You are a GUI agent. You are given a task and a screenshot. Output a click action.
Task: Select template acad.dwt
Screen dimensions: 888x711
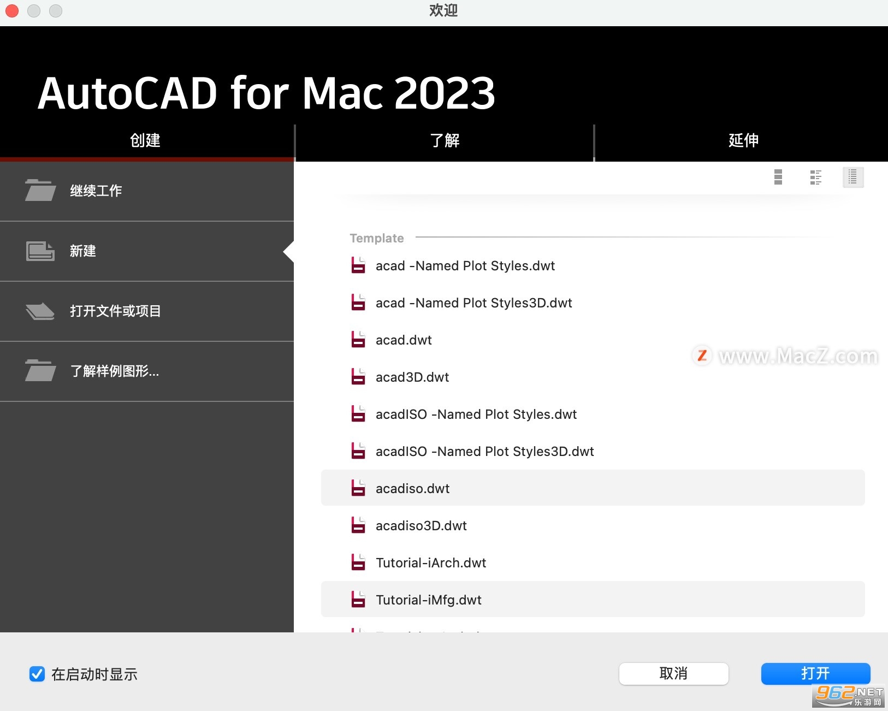pos(593,340)
